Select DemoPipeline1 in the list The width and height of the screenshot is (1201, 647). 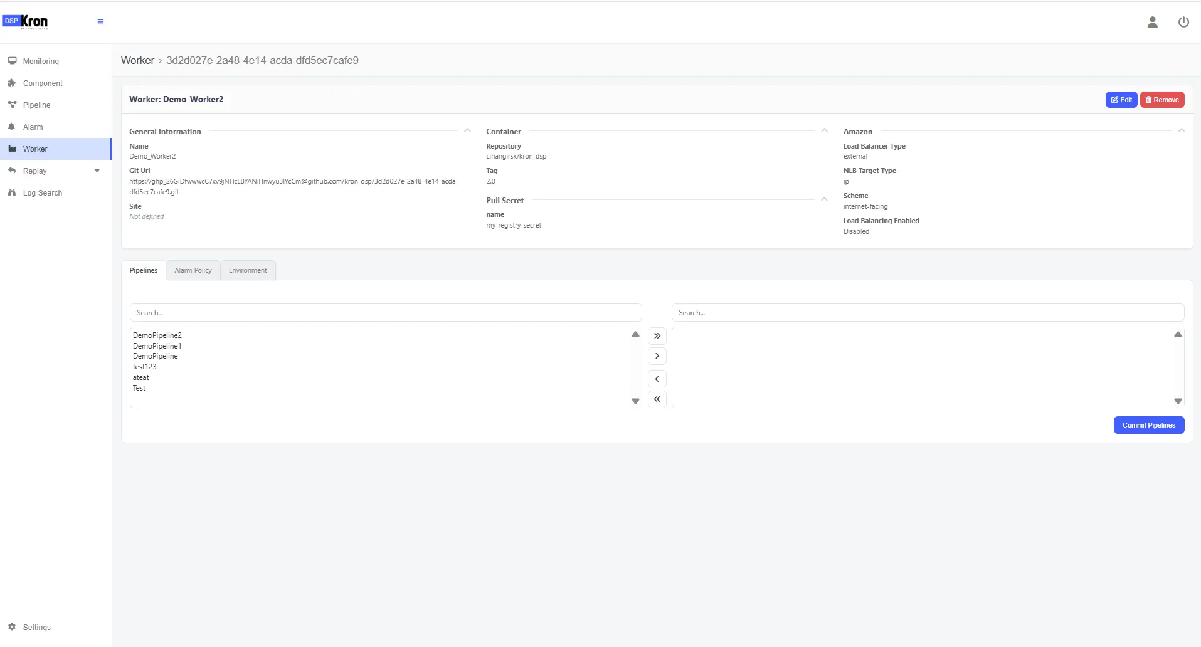[x=157, y=346]
